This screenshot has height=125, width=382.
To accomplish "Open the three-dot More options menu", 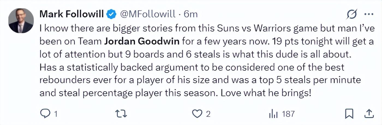I will pos(369,14).
